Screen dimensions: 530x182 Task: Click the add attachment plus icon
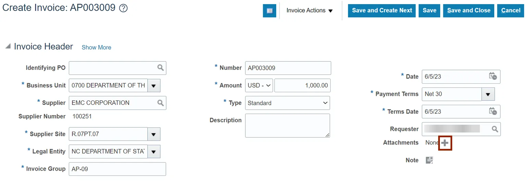(x=445, y=143)
